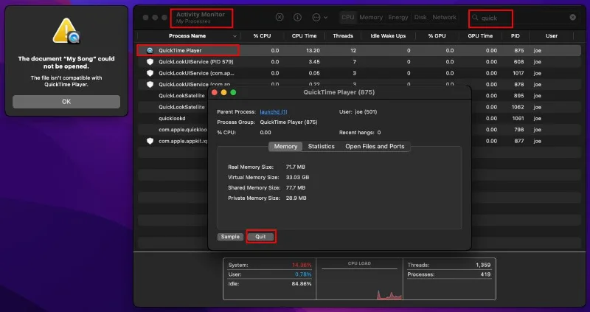Click the Sample button
This screenshot has width=590, height=312.
[229, 237]
